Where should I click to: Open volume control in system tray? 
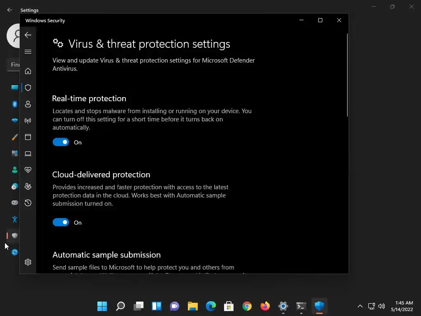pyautogui.click(x=381, y=306)
